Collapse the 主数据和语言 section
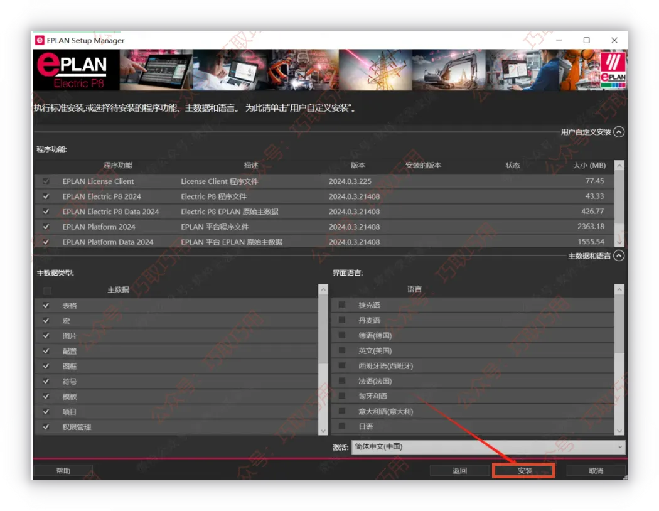The image size is (659, 511). [619, 255]
